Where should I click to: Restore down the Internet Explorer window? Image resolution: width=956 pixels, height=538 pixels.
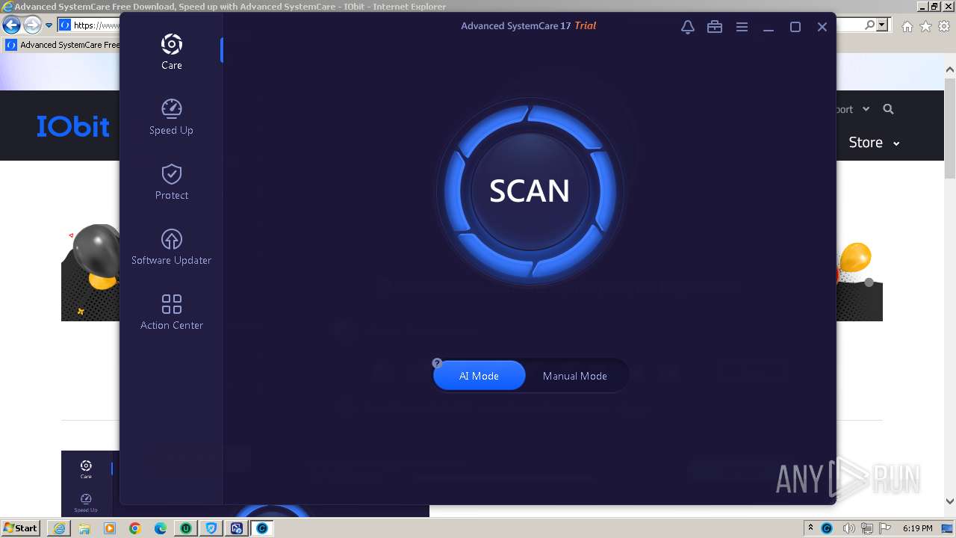[934, 6]
